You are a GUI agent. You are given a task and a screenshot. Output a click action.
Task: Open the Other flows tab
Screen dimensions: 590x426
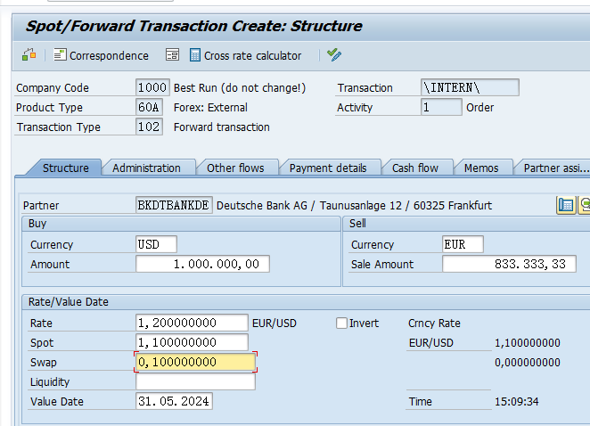click(x=235, y=168)
